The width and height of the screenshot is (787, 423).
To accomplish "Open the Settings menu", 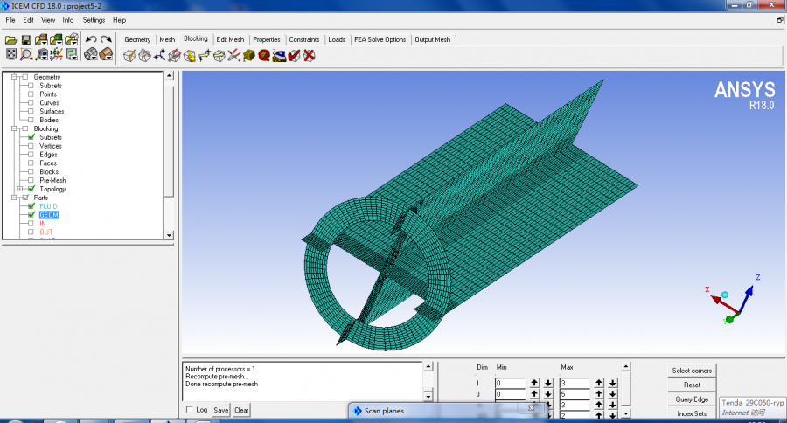I will click(x=94, y=20).
